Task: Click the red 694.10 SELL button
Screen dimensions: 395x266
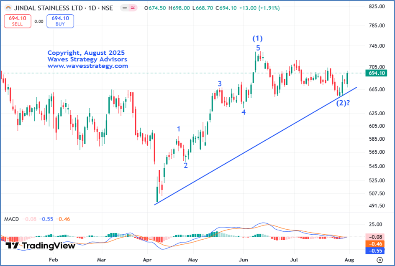Action: click(18, 21)
